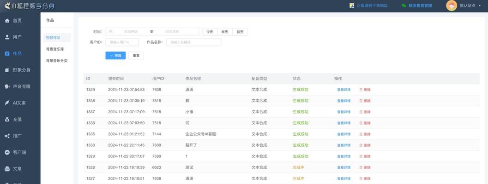This screenshot has height=184, width=488.
Task: Click the blue 筛选 button
Action: [115, 56]
